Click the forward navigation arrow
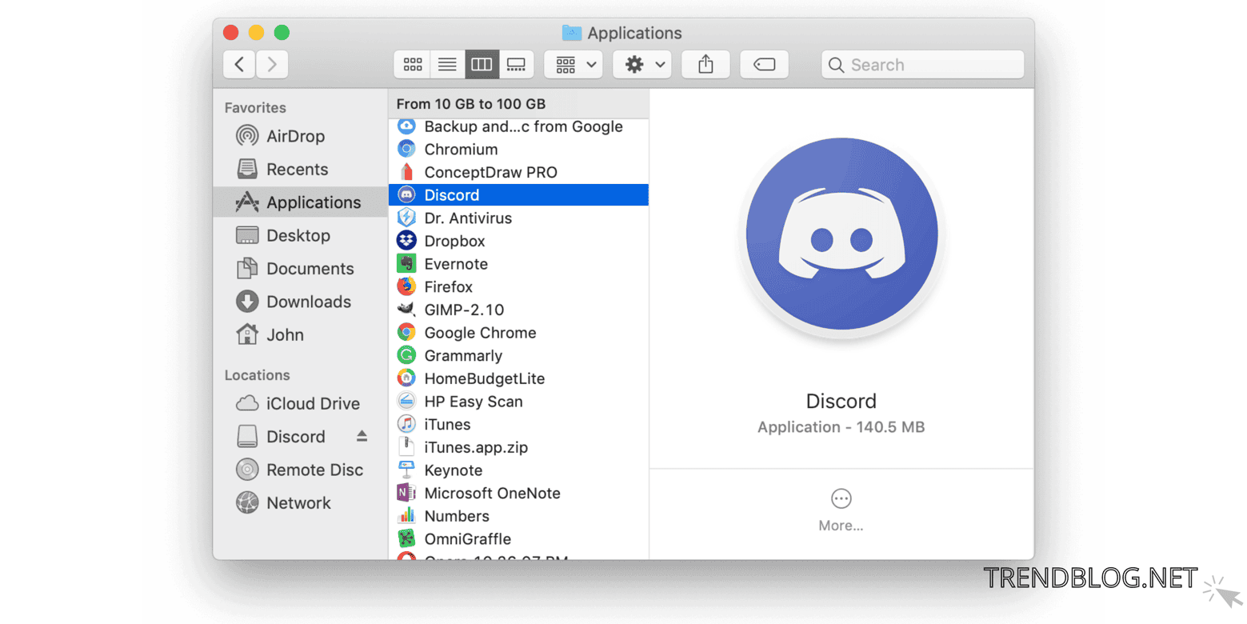Image resolution: width=1247 pixels, height=624 pixels. coord(271,64)
